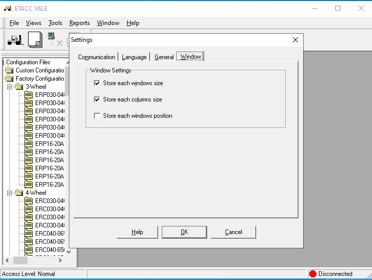Image resolution: width=372 pixels, height=280 pixels.
Task: Click the computer disconnect toolbar icon
Action: click(x=55, y=39)
